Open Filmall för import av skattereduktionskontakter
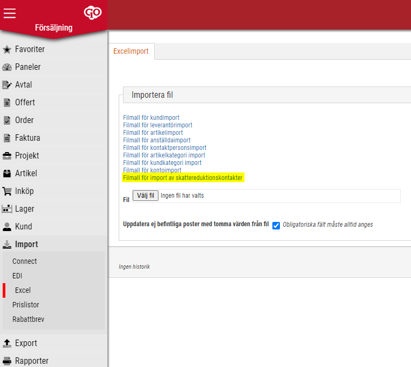Image resolution: width=411 pixels, height=367 pixels. tap(183, 178)
